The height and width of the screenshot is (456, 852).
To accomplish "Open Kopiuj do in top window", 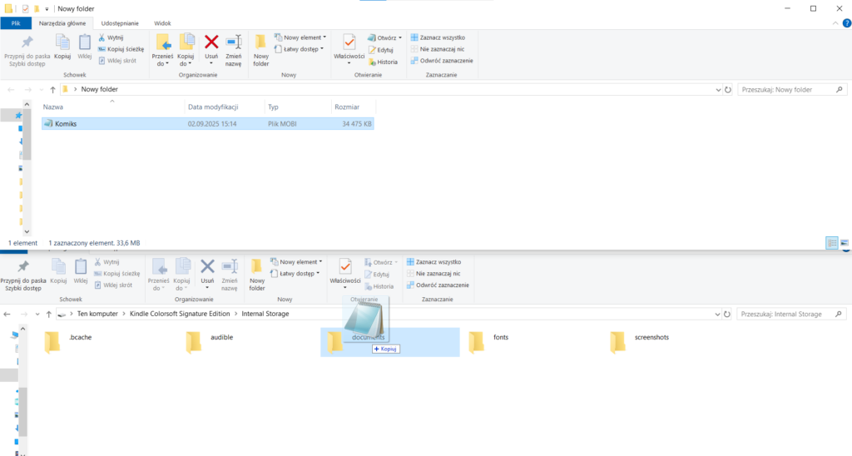I will click(x=186, y=50).
